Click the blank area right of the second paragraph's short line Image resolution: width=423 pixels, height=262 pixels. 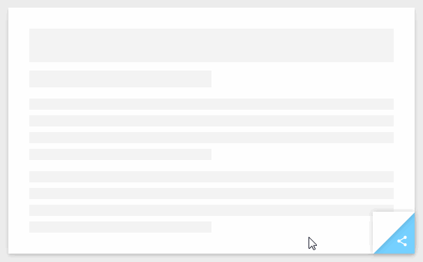coord(291,227)
